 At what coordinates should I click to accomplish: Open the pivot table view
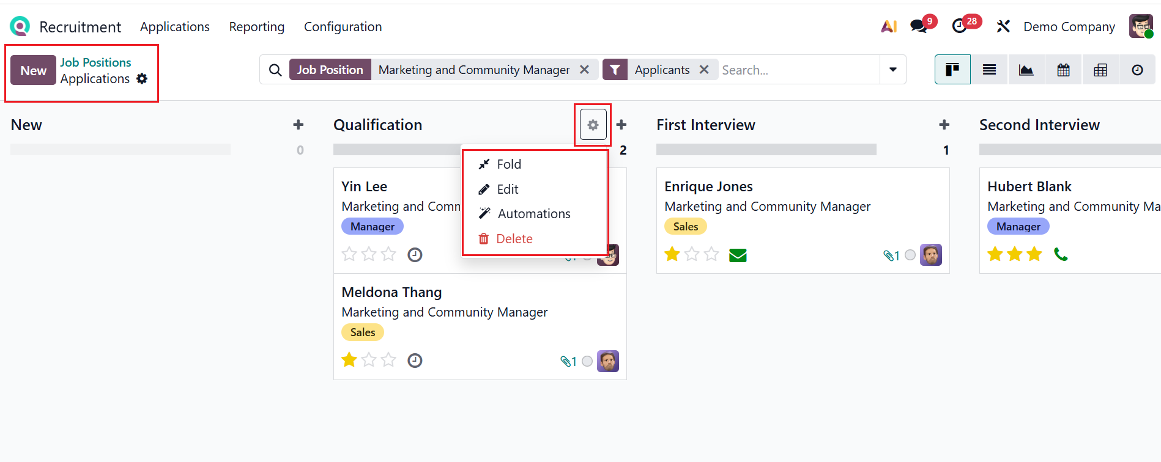[x=1100, y=70]
